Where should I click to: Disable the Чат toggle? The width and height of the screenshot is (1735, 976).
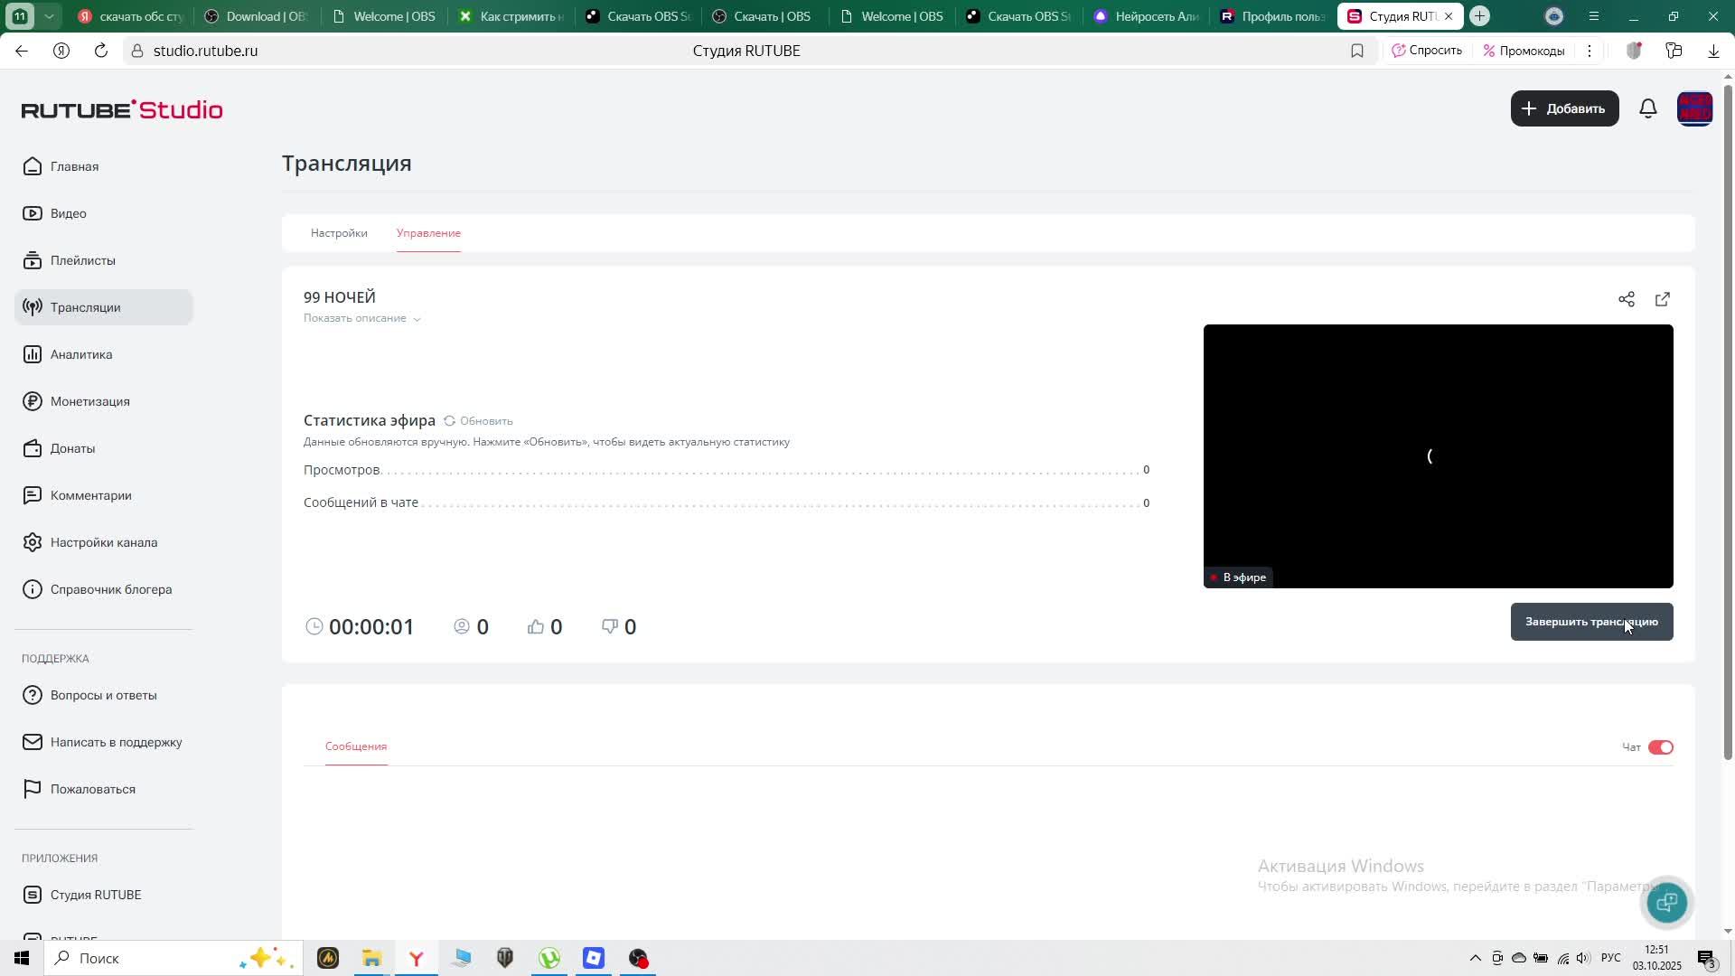click(1661, 747)
